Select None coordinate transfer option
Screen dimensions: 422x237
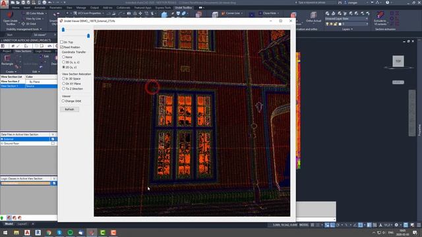click(x=64, y=57)
